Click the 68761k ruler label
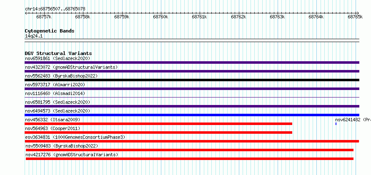Image resolution: width=371 pixels, height=175 pixels. (199, 17)
